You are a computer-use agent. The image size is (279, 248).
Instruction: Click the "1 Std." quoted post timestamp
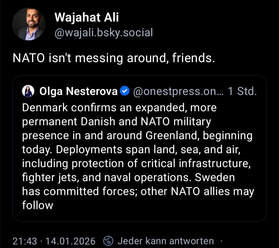[x=242, y=91]
